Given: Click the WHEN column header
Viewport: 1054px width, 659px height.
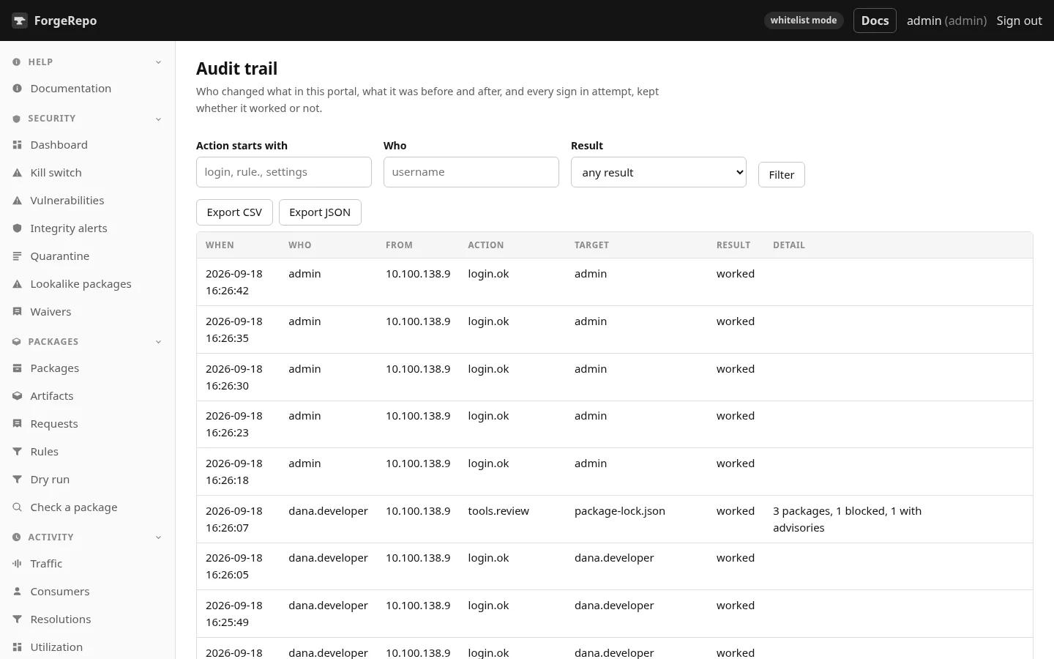Looking at the screenshot, I should (x=220, y=245).
